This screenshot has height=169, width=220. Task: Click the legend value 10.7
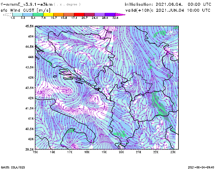point(54,18)
